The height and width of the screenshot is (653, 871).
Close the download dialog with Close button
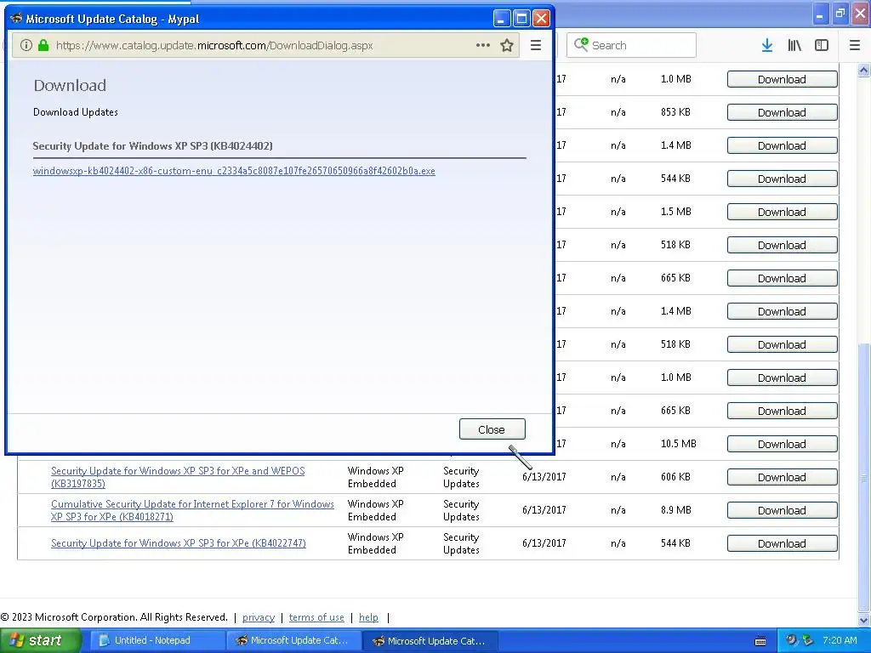pyautogui.click(x=492, y=429)
